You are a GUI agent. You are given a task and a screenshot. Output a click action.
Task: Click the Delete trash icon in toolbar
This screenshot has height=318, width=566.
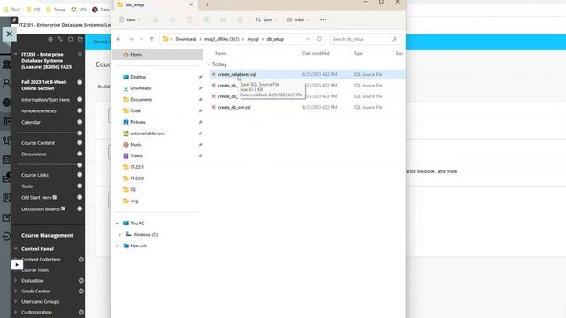pos(240,19)
